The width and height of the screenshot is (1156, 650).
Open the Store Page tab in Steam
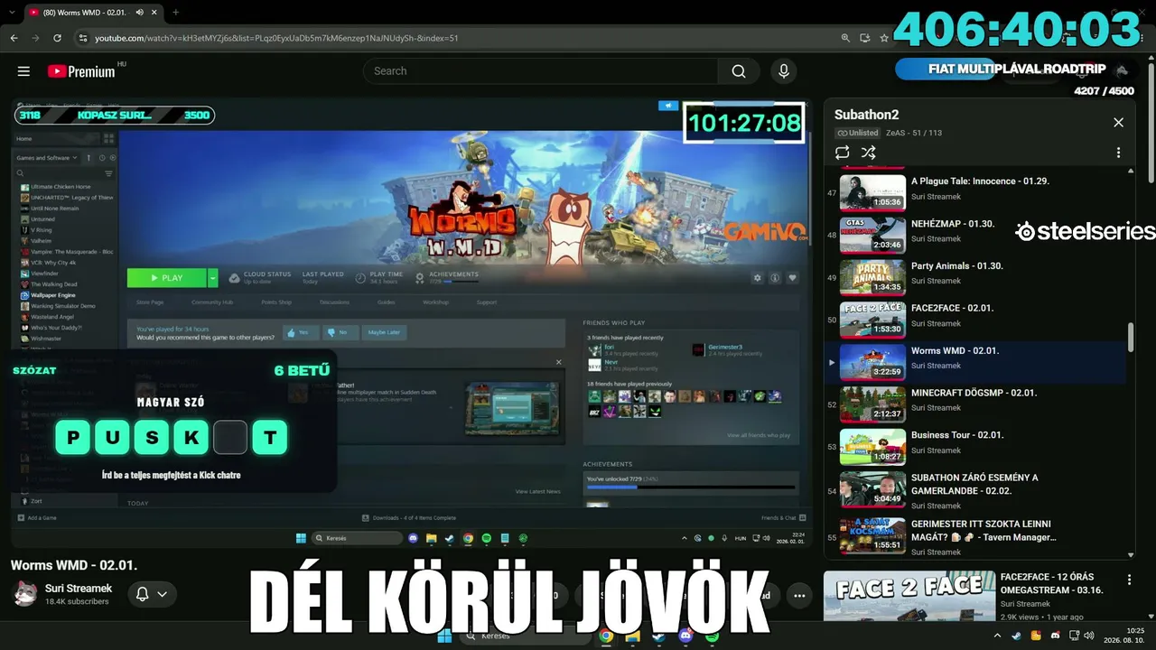pyautogui.click(x=149, y=302)
